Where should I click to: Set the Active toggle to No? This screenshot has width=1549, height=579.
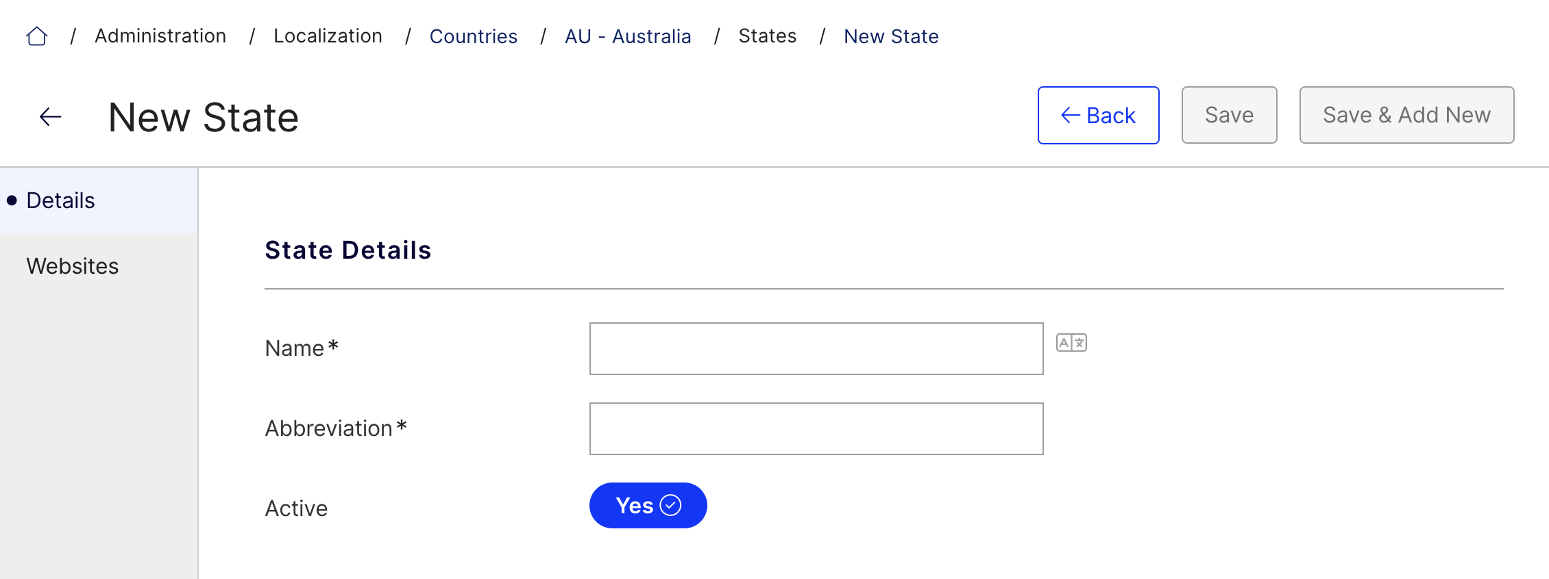[x=648, y=505]
